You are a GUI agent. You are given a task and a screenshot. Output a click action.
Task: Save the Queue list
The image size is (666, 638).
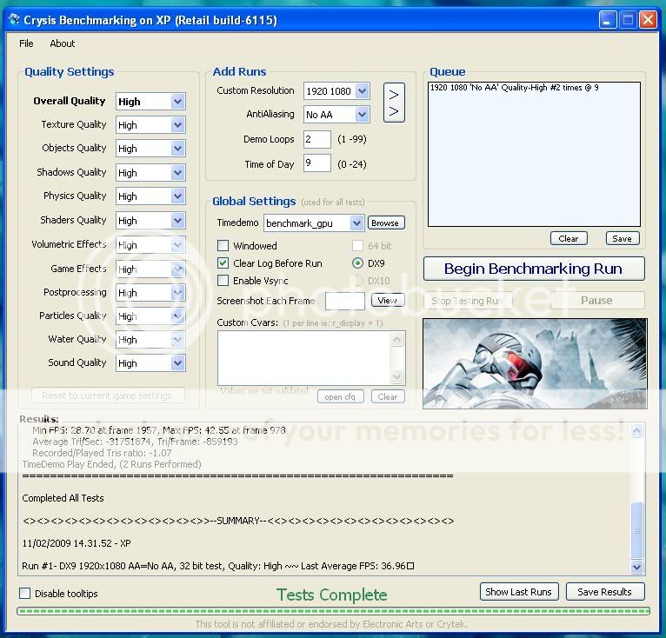coord(623,238)
